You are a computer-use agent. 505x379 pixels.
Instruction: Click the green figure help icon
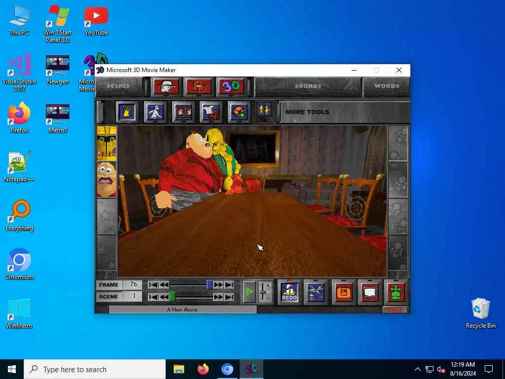396,292
